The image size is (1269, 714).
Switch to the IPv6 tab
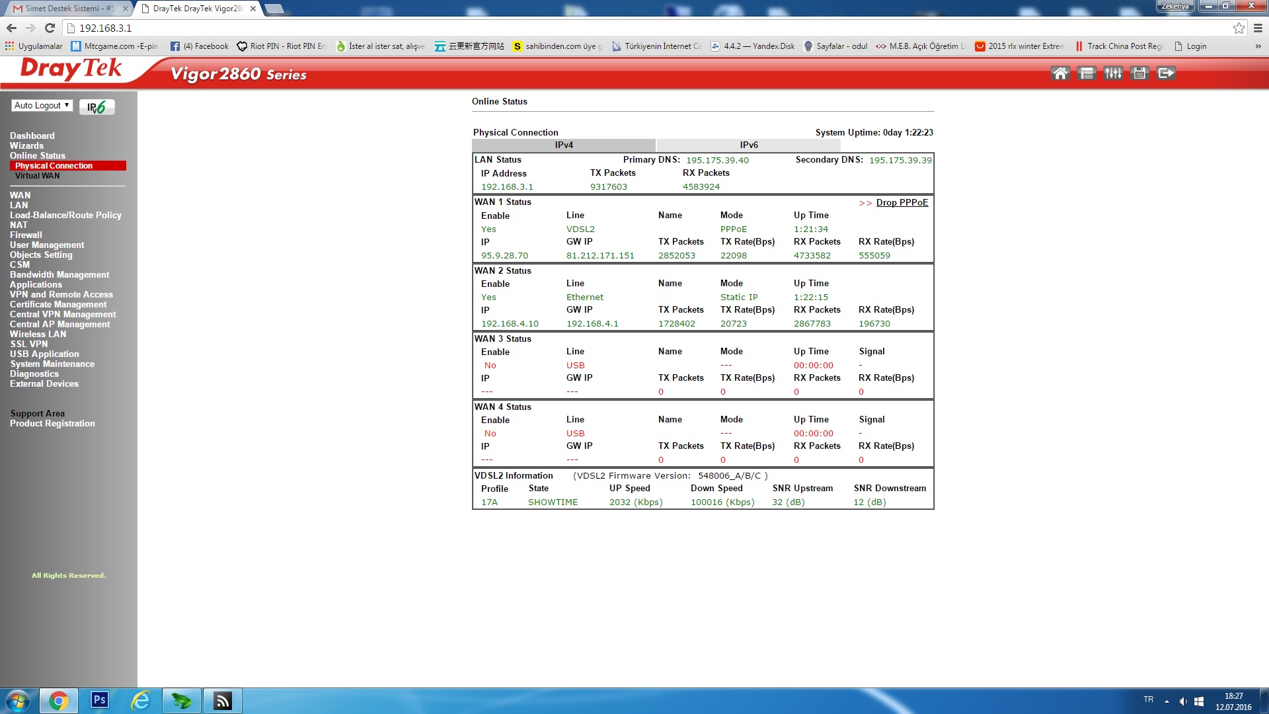pos(748,145)
